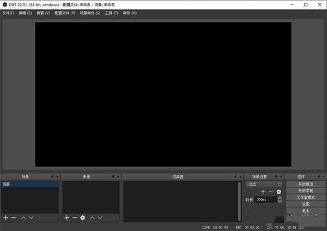Move scene up with arrow icon
This screenshot has height=231, width=327.
pyautogui.click(x=23, y=217)
